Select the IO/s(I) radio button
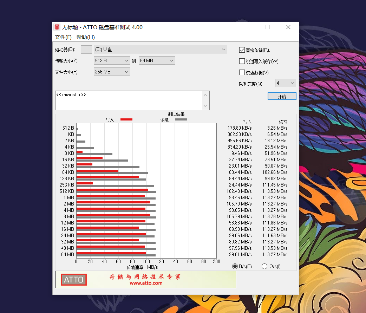Screen dimensions: 366x313 point(264,266)
